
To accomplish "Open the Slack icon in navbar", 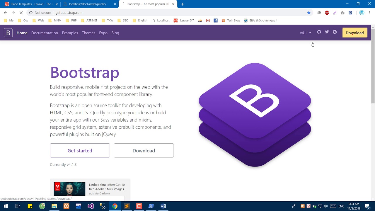I will click(335, 32).
